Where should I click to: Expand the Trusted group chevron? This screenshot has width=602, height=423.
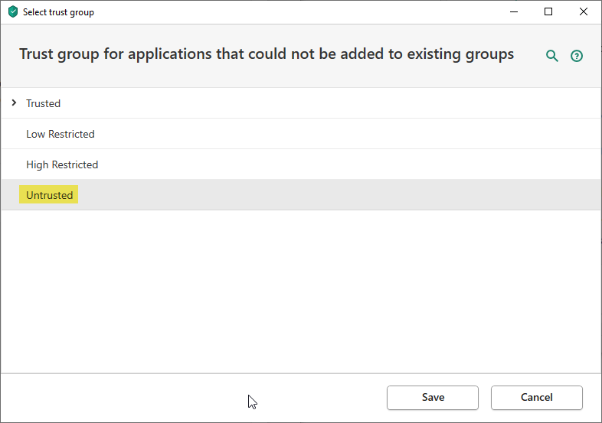pos(14,102)
